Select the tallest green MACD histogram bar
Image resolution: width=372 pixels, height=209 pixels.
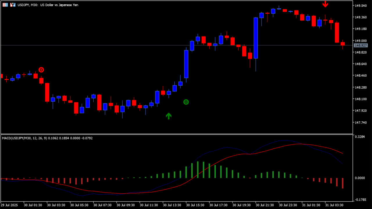click(198, 170)
